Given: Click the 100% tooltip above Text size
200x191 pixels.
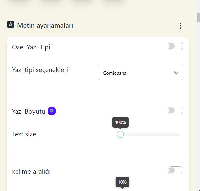Looking at the screenshot, I should [120, 122].
